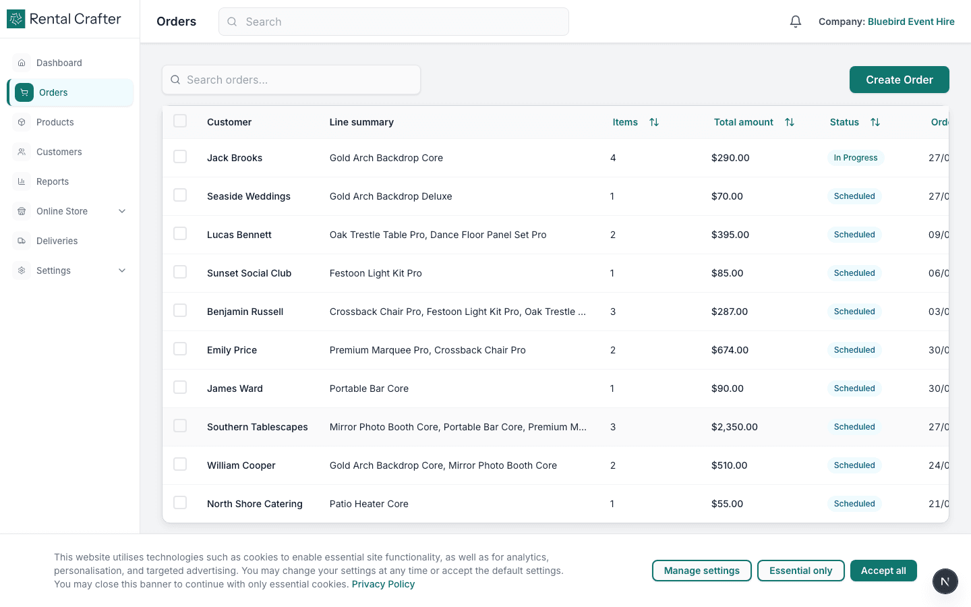Click the Deliveries truck icon
Screen dimensions: 971x607
click(22, 241)
